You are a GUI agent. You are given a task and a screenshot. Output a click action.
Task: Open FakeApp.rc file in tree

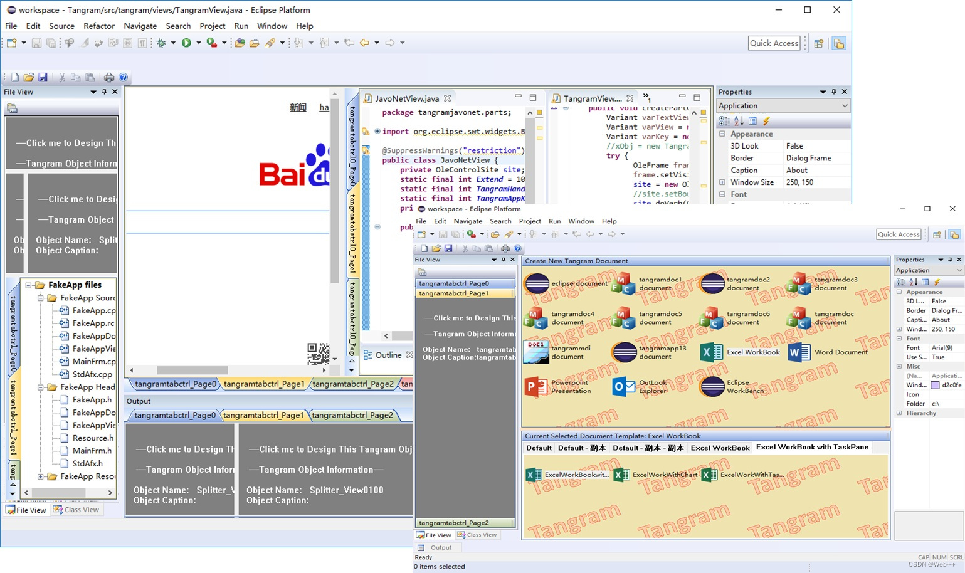[93, 323]
